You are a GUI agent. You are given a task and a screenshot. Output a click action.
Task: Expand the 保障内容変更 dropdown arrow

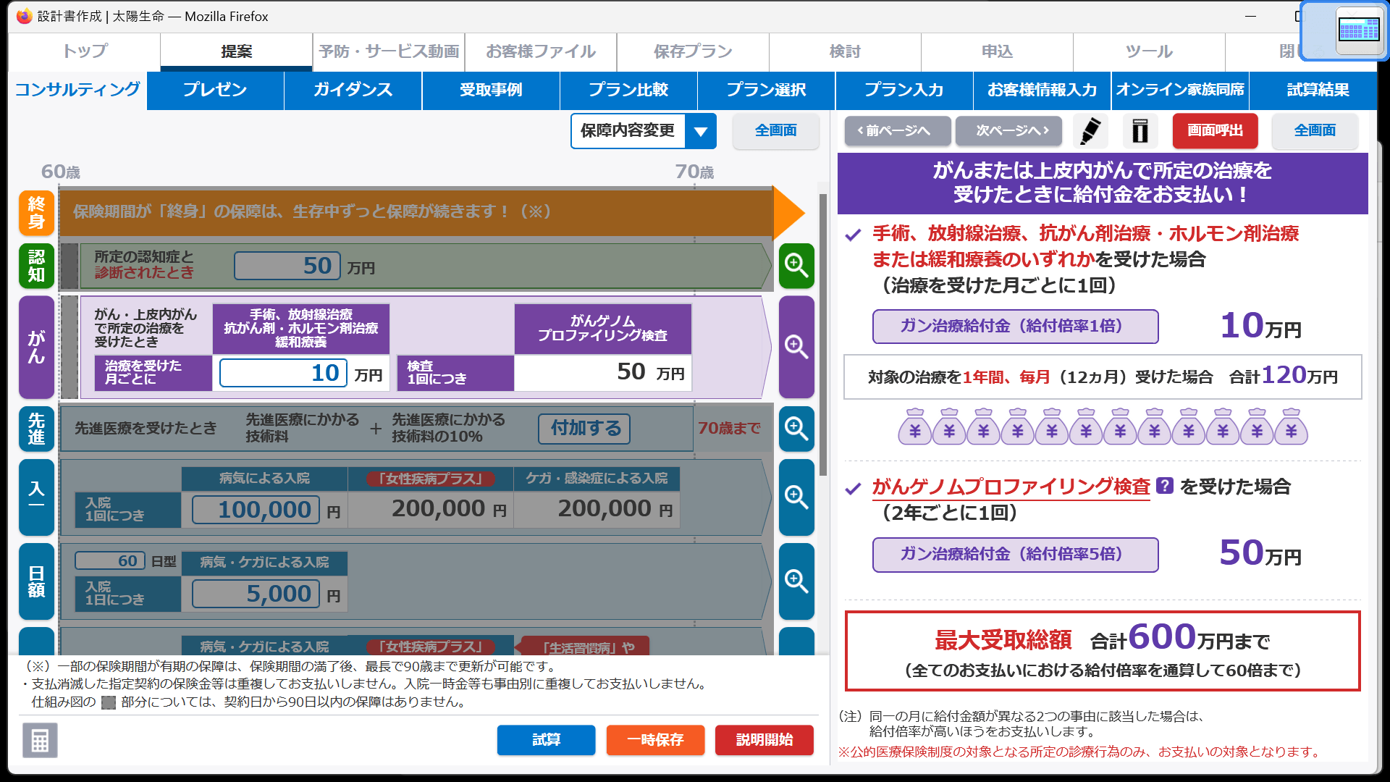tap(700, 131)
